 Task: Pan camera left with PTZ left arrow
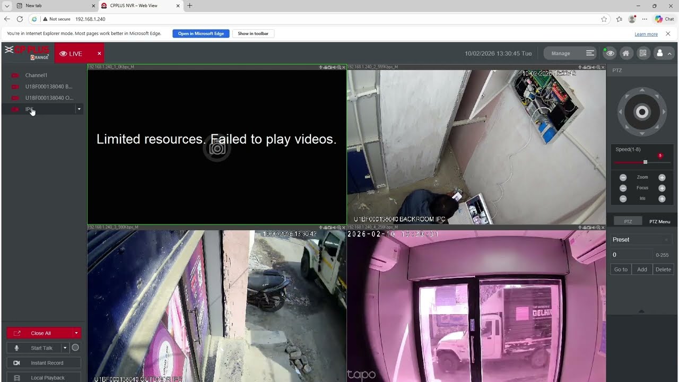pos(620,112)
